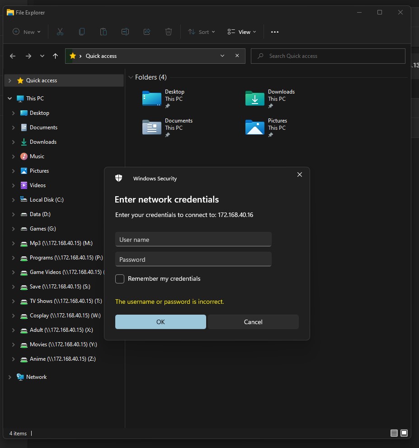Expand the Network tree node

click(9, 377)
